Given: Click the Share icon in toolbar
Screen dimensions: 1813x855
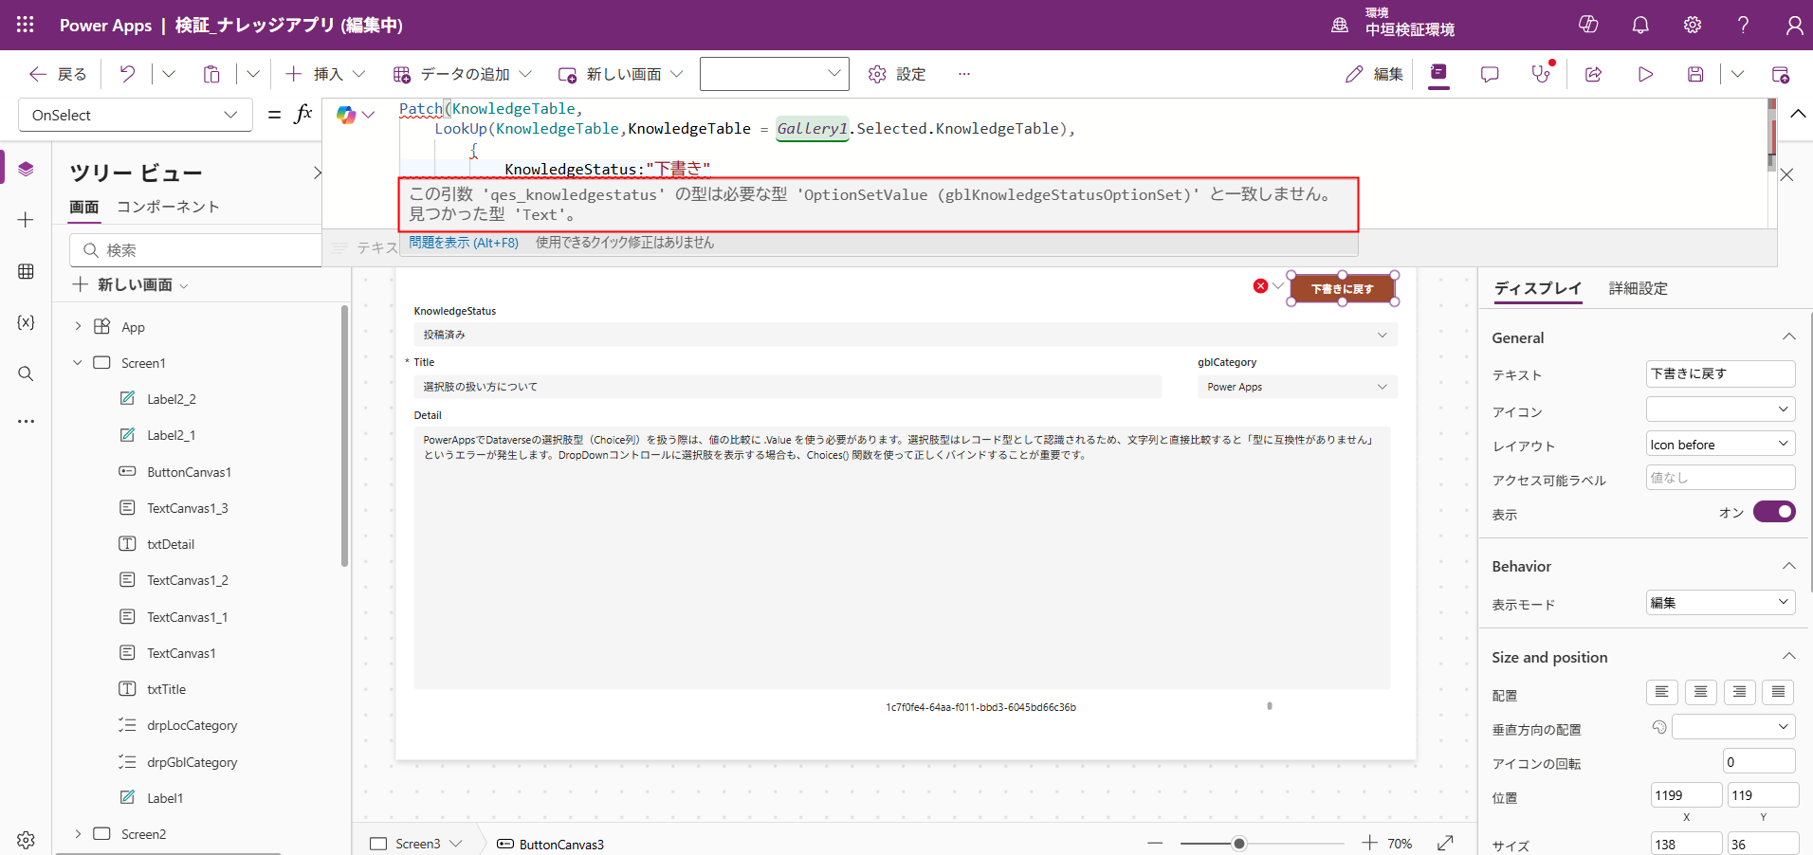Looking at the screenshot, I should pyautogui.click(x=1593, y=74).
